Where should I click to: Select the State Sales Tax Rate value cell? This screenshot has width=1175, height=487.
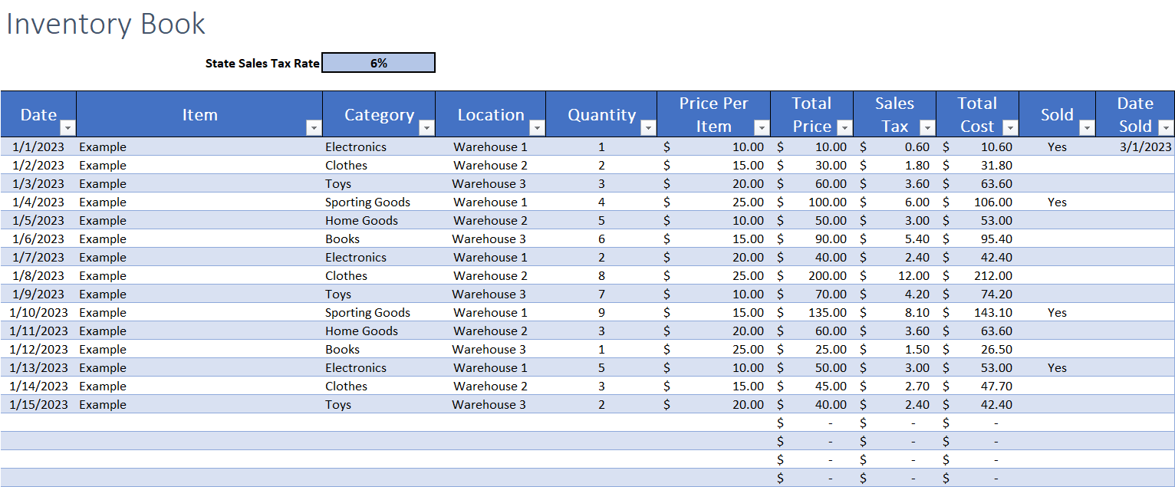[x=378, y=62]
